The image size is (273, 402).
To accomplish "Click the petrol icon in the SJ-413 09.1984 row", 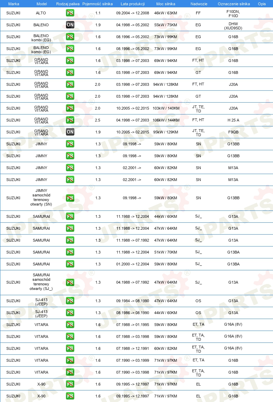I will [70, 301].
